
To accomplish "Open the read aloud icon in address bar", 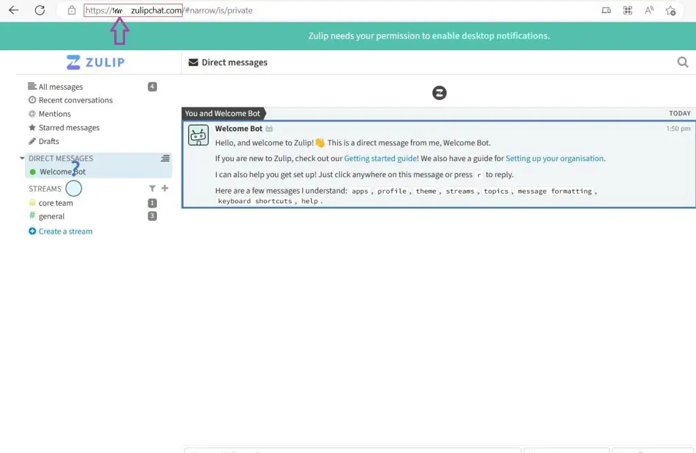I will [649, 10].
